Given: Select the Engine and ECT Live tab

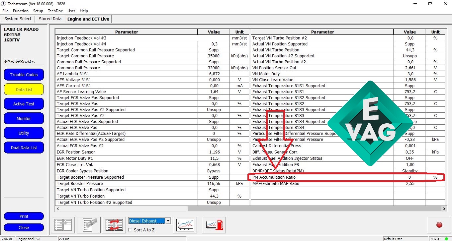Looking at the screenshot, I should point(88,19).
